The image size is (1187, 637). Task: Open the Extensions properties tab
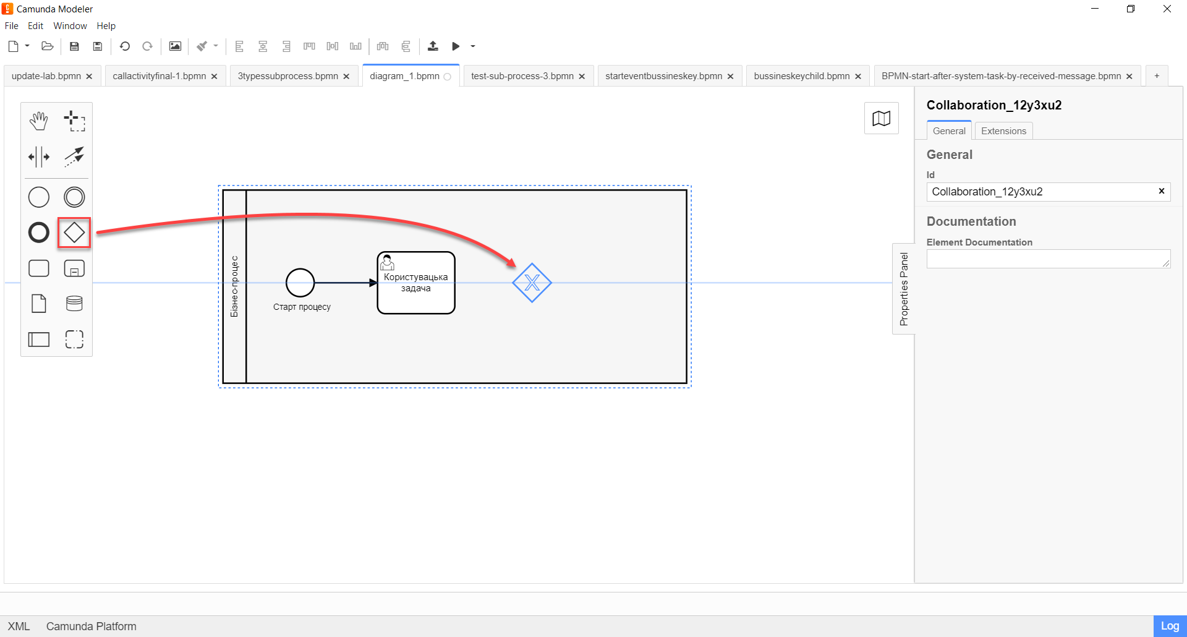tap(1003, 131)
